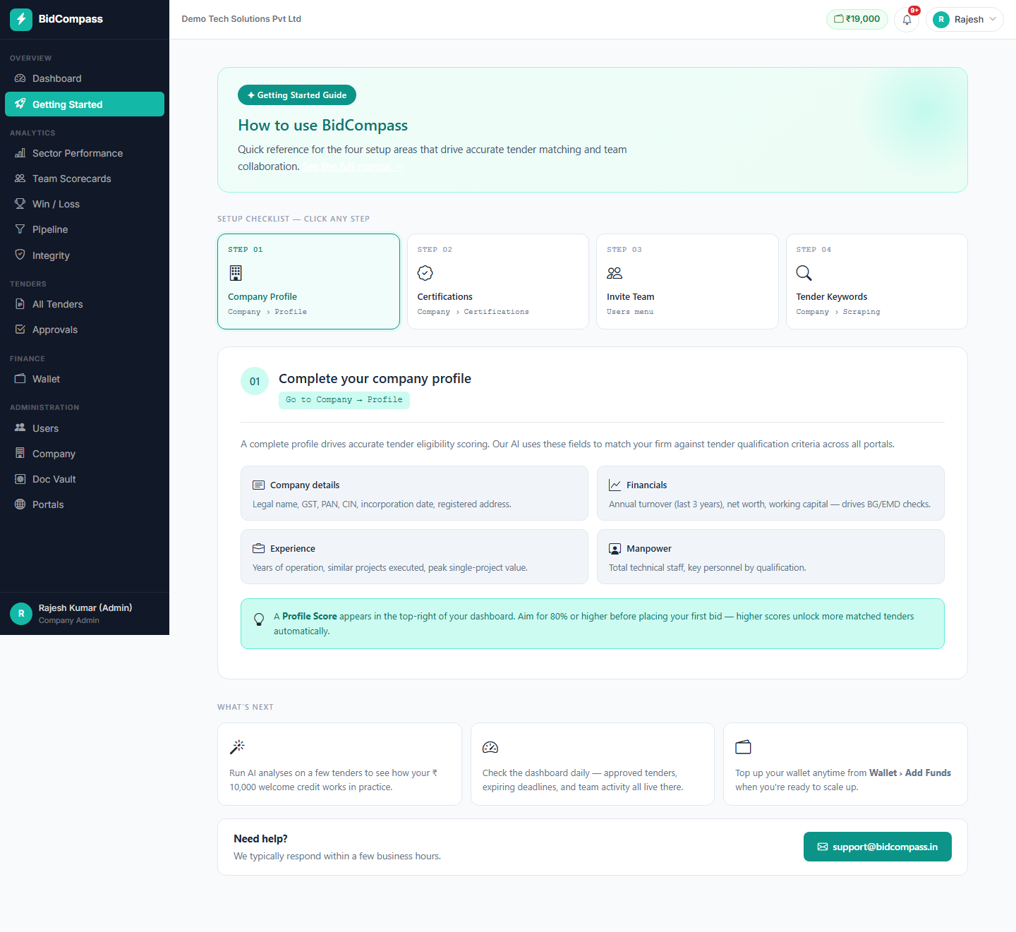Click the Company building icon in sidebar
The image size is (1016, 932).
(x=20, y=453)
